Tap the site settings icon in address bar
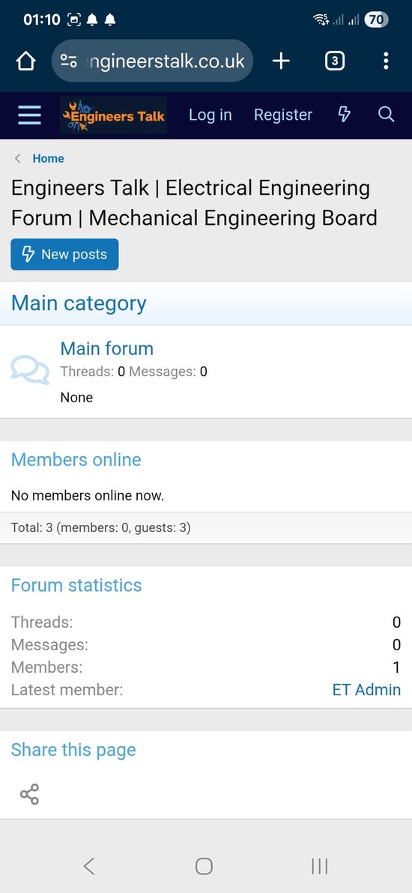Image resolution: width=412 pixels, height=893 pixels. point(69,61)
